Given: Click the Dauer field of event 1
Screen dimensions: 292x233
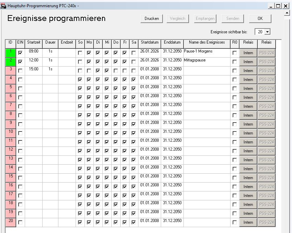Looking at the screenshot, I should click(50, 51).
